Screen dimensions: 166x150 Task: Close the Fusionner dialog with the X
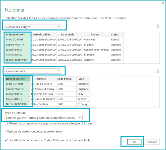pyautogui.click(x=163, y=3)
